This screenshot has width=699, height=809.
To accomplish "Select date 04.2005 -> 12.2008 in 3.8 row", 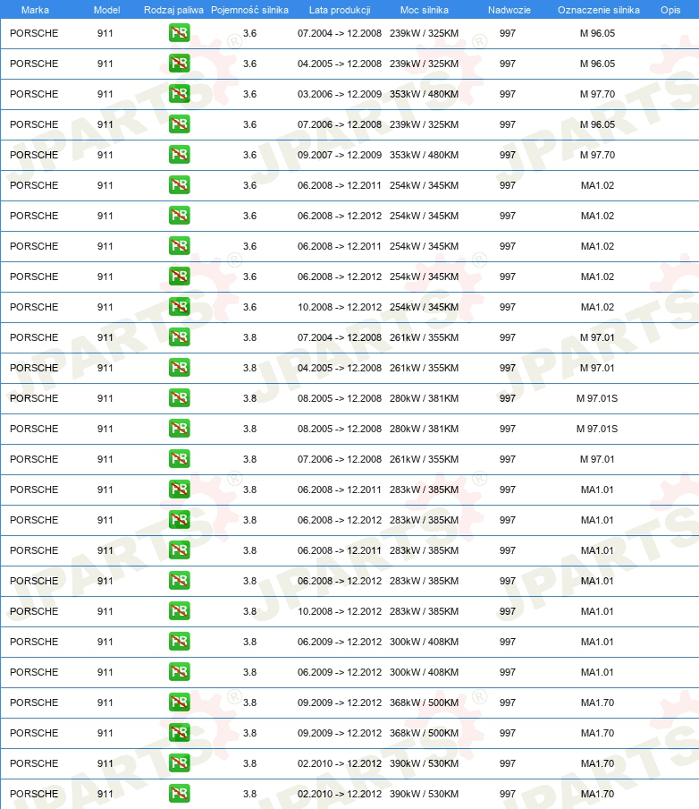I will [x=340, y=368].
